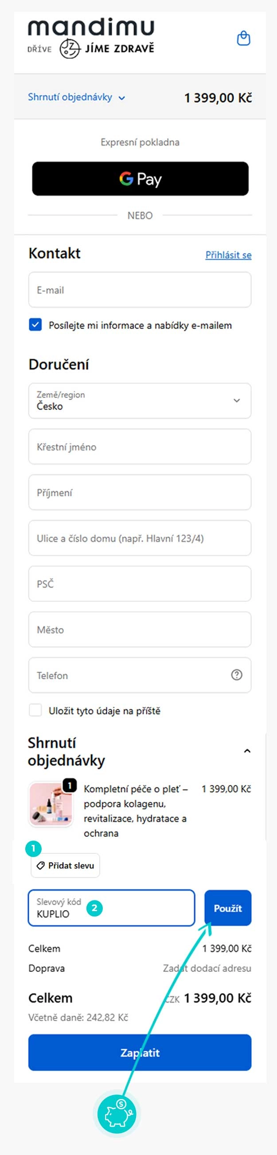Click the discount tag icon on Přidat slevu
277x1155 pixels.
[x=40, y=865]
